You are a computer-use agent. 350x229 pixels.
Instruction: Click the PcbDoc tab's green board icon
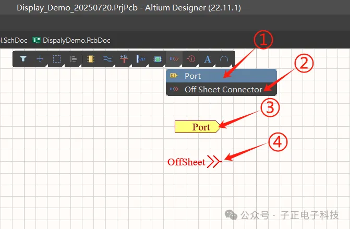click(x=37, y=40)
